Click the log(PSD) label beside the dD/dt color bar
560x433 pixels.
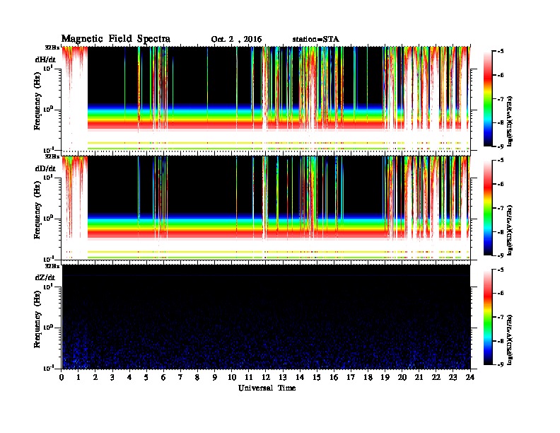click(510, 231)
